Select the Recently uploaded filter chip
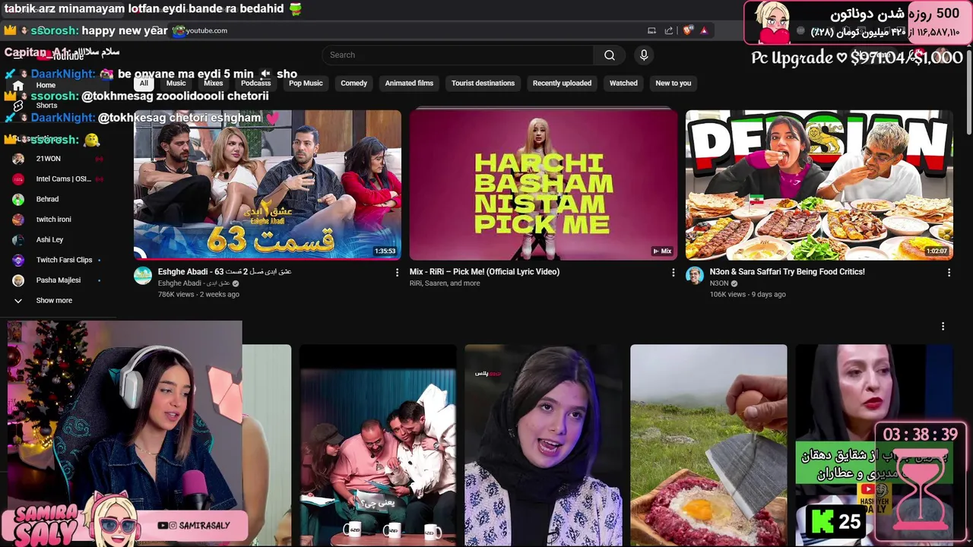Viewport: 973px width, 547px height. (x=562, y=84)
